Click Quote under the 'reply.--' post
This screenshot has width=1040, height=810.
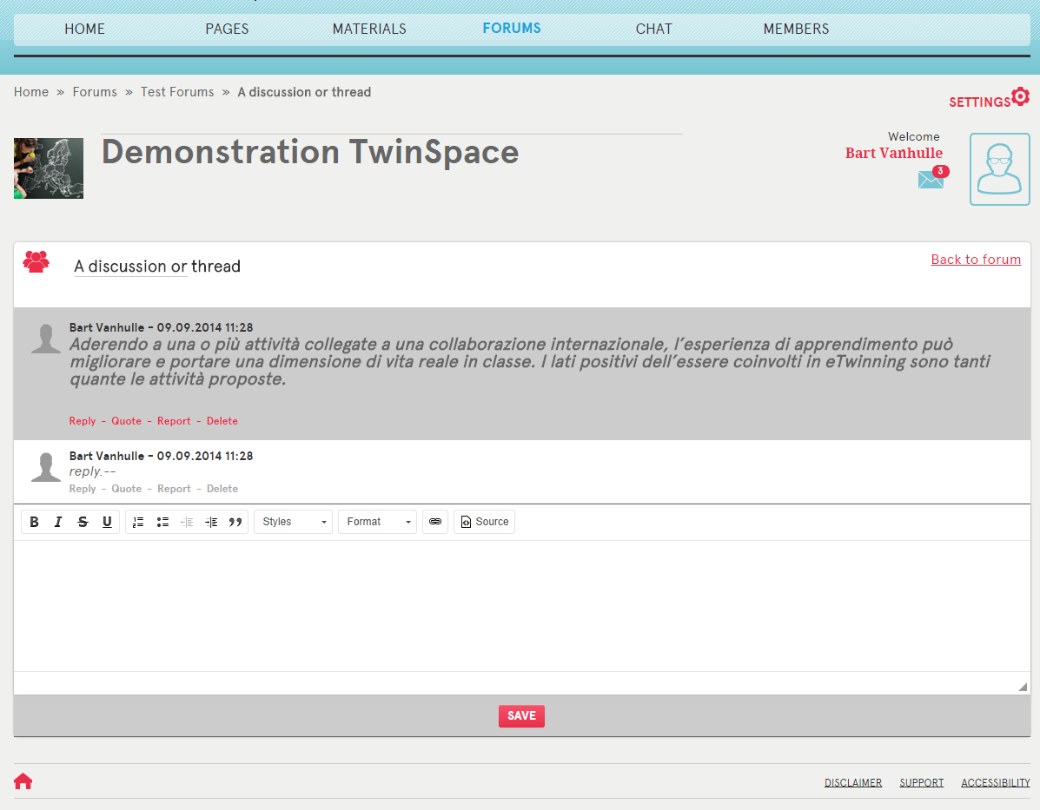tap(126, 489)
